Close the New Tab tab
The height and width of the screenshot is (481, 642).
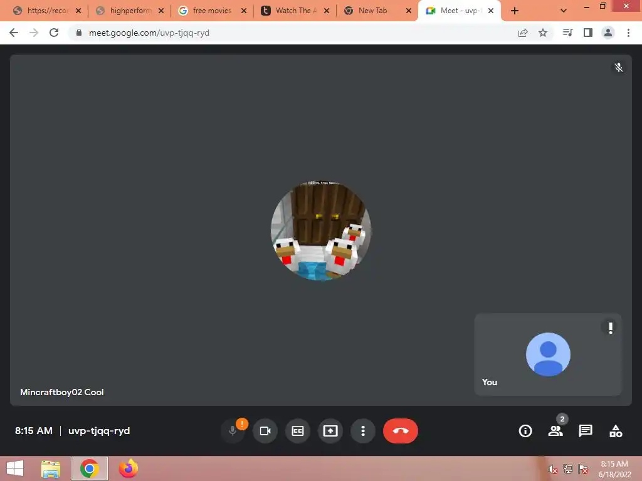(409, 11)
